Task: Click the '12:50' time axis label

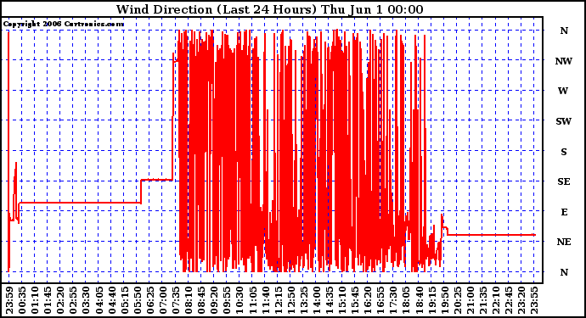Action: point(290,300)
